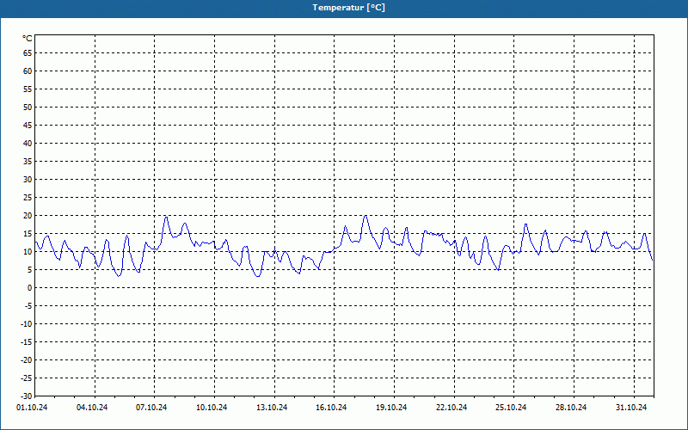Click the 20 y-axis value

[x=28, y=216]
